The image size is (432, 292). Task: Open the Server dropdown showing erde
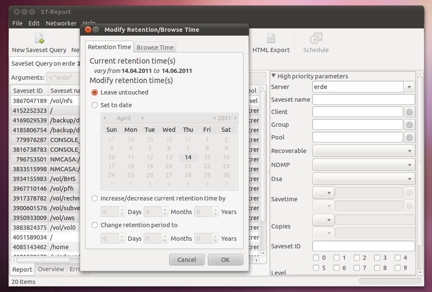[x=409, y=87]
